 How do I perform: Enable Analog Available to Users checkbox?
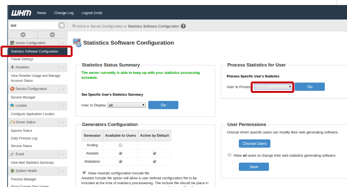click(x=121, y=145)
